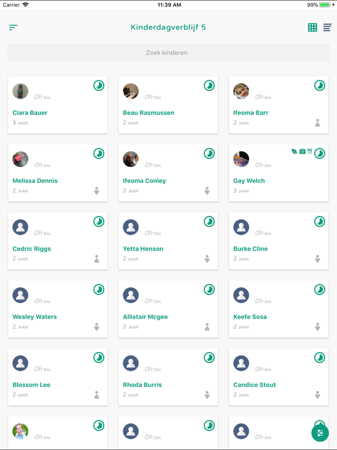Tap Yetta Henson default avatar

pyautogui.click(x=130, y=227)
